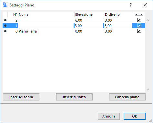Click the bullet marker of Piano Terra row

click(x=5, y=31)
